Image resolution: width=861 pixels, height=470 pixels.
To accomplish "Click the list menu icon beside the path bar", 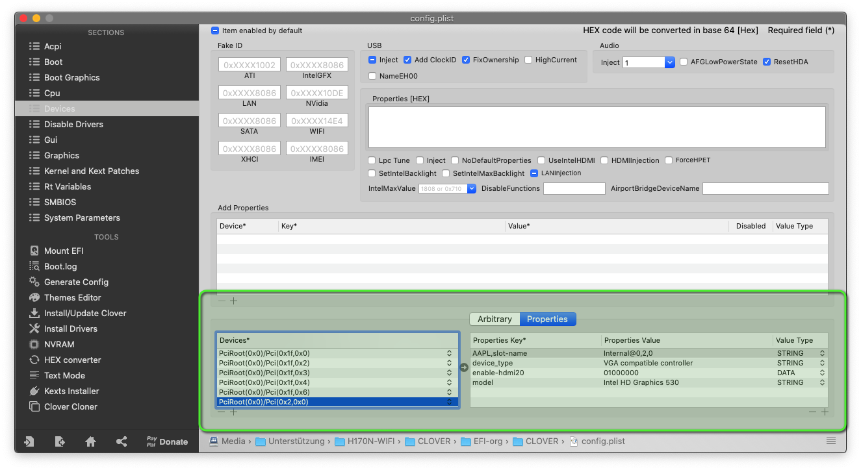I will [x=831, y=441].
